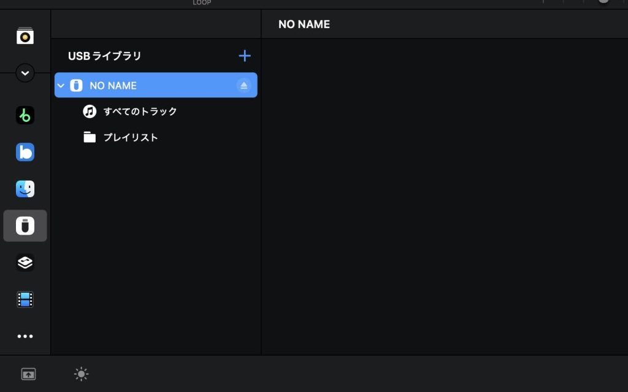628x392 pixels.
Task: Toggle the brightness sun icon
Action: click(81, 374)
